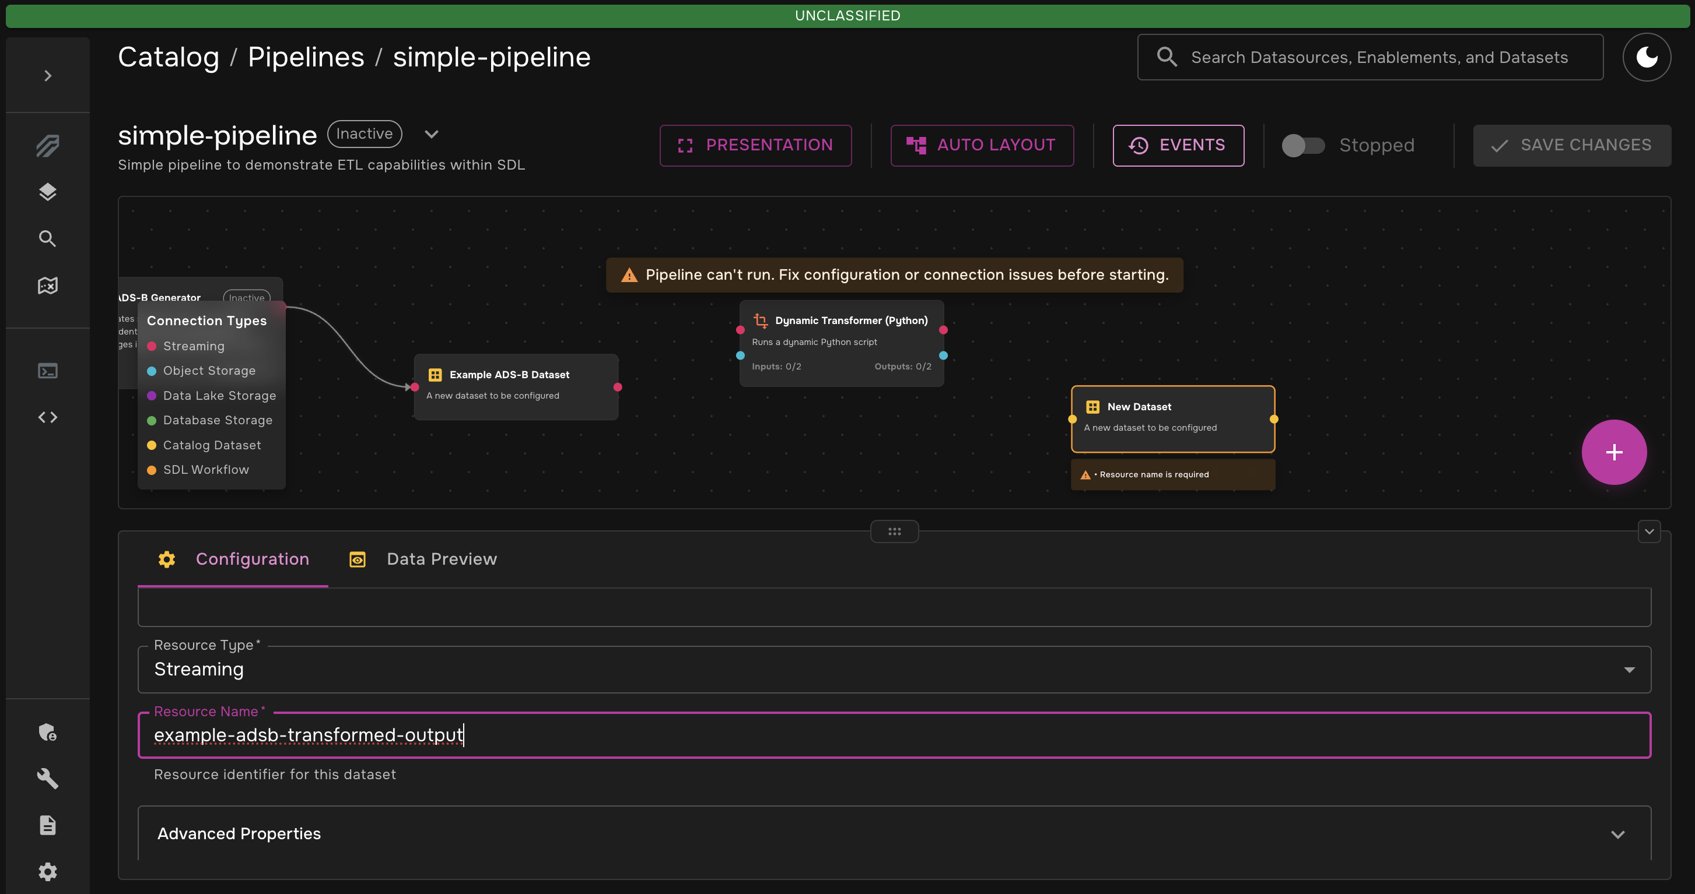Screen dimensions: 1695x894
Task: Expand the left sidebar with the chevron
Action: (x=47, y=76)
